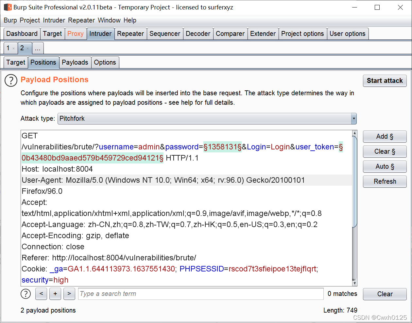Screen dimensions: 412x323
Task: Open the Intruder menu
Action: pyautogui.click(x=54, y=20)
